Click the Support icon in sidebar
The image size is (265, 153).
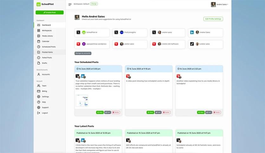[x=39, y=107]
